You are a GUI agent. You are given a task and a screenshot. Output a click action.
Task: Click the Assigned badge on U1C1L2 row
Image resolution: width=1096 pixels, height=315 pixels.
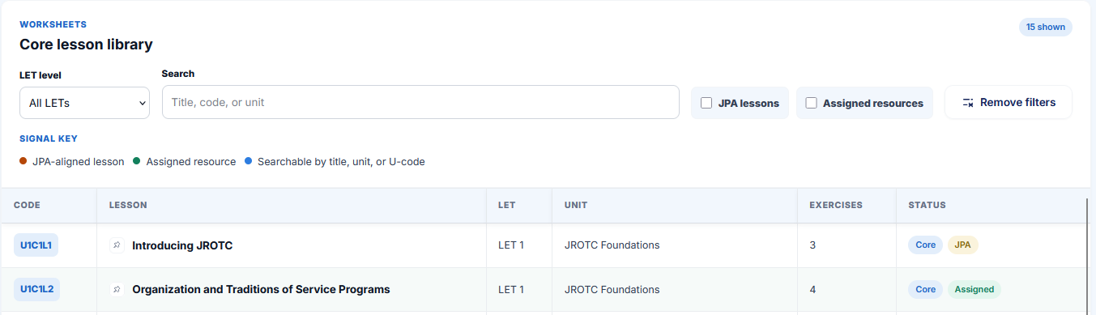[x=974, y=289]
